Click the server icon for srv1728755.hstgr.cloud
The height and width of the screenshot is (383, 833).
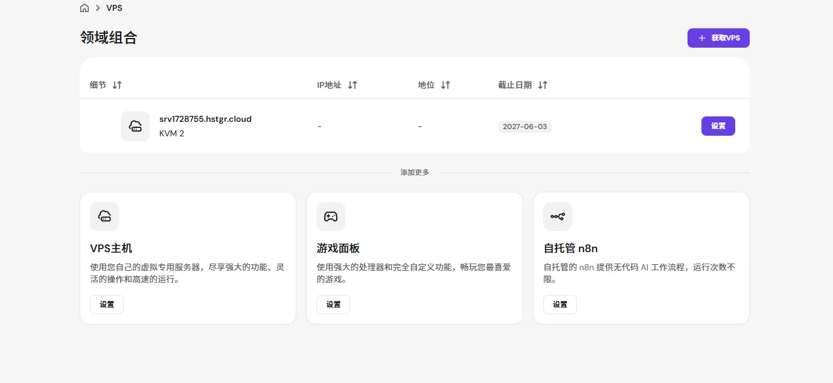135,126
